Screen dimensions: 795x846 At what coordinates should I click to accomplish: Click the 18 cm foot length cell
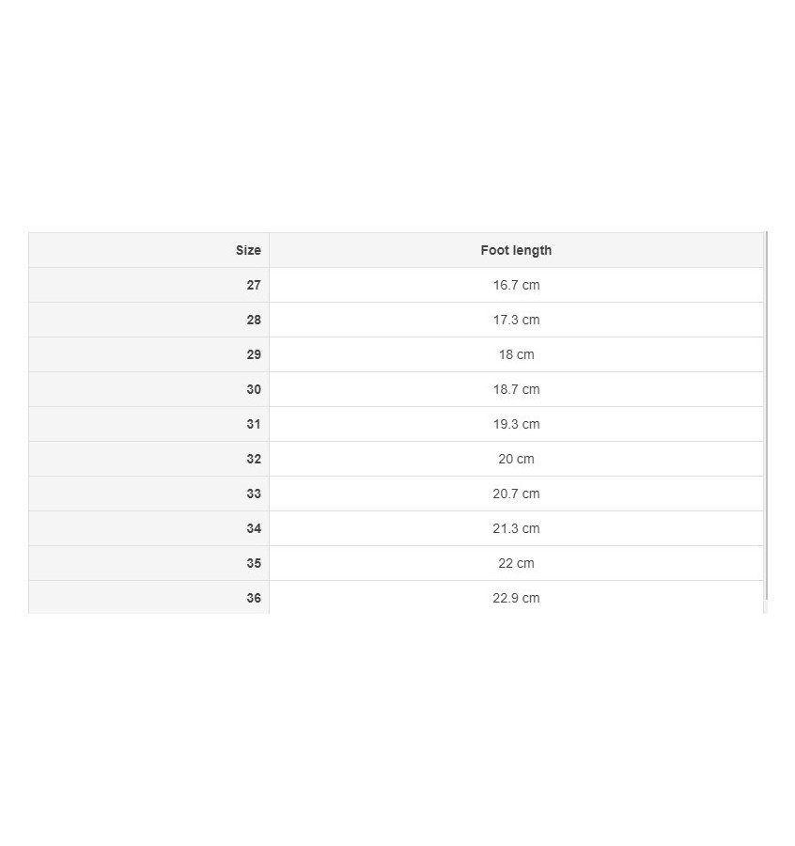point(516,354)
